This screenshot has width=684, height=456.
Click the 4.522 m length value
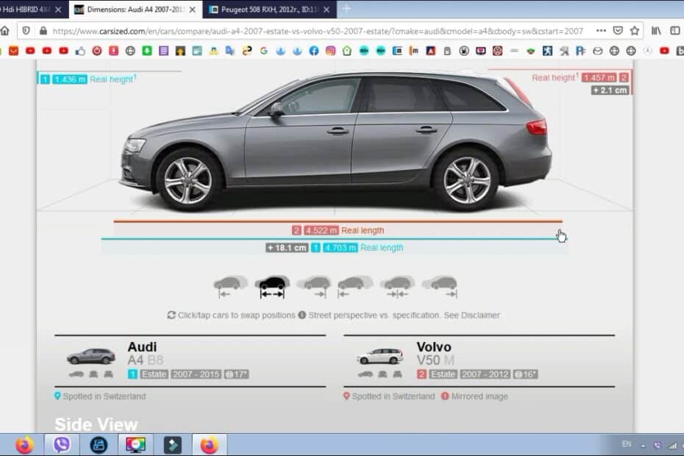tap(321, 230)
